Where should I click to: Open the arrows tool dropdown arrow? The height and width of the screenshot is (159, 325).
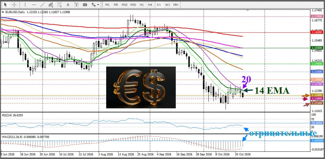(x=98, y=5)
